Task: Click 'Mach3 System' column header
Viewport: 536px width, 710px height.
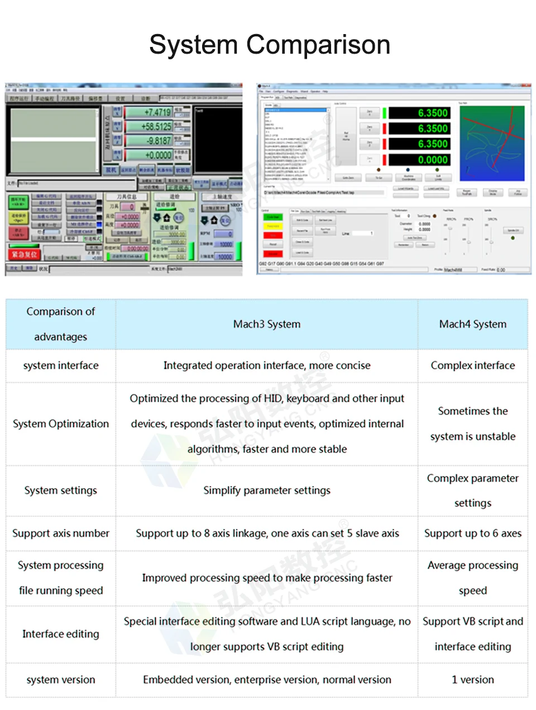Action: 267,324
